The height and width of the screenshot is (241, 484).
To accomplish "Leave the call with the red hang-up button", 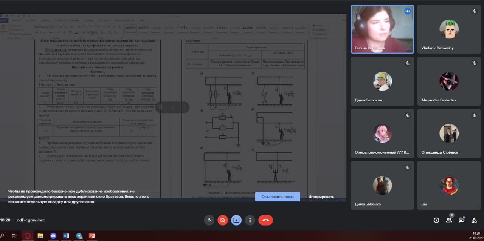I will pyautogui.click(x=265, y=220).
